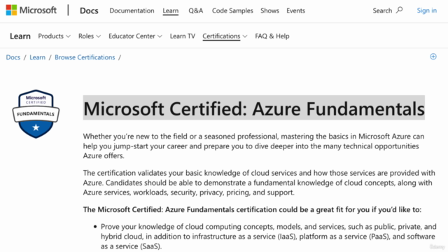Go to Docs breadcrumb
The width and height of the screenshot is (448, 252).
tap(13, 57)
